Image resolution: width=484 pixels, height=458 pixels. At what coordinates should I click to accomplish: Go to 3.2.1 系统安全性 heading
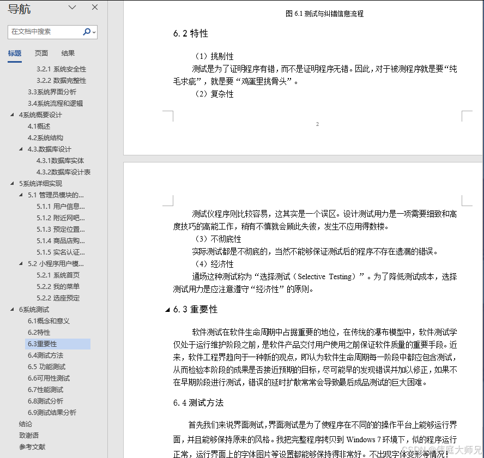pos(61,69)
